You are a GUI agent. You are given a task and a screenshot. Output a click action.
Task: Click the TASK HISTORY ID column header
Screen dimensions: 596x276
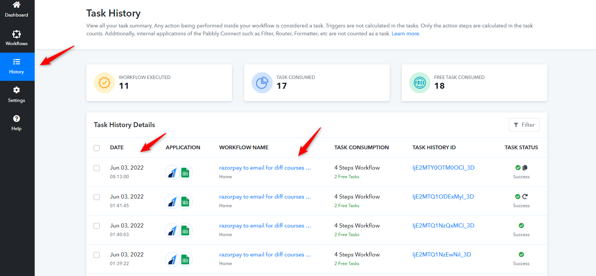point(434,147)
